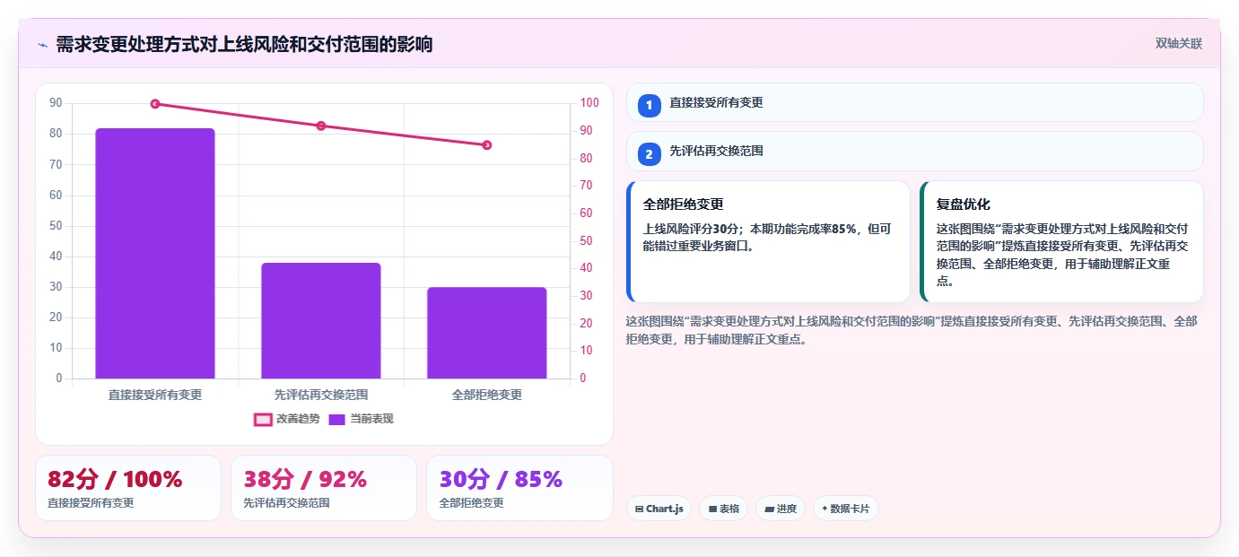Click the trend line point at 100

point(155,104)
